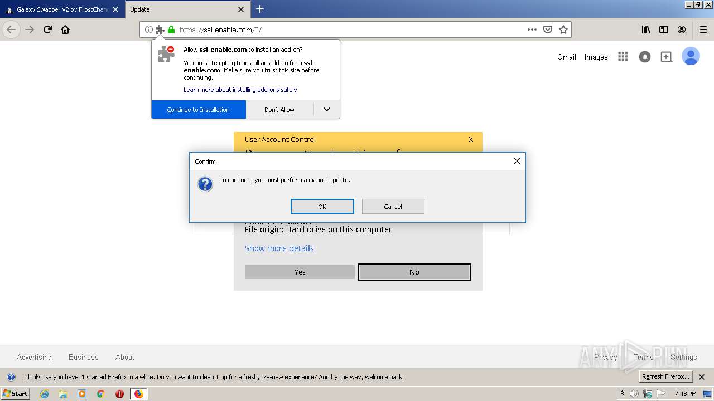Open the Firefox hamburger menu

coord(703,30)
